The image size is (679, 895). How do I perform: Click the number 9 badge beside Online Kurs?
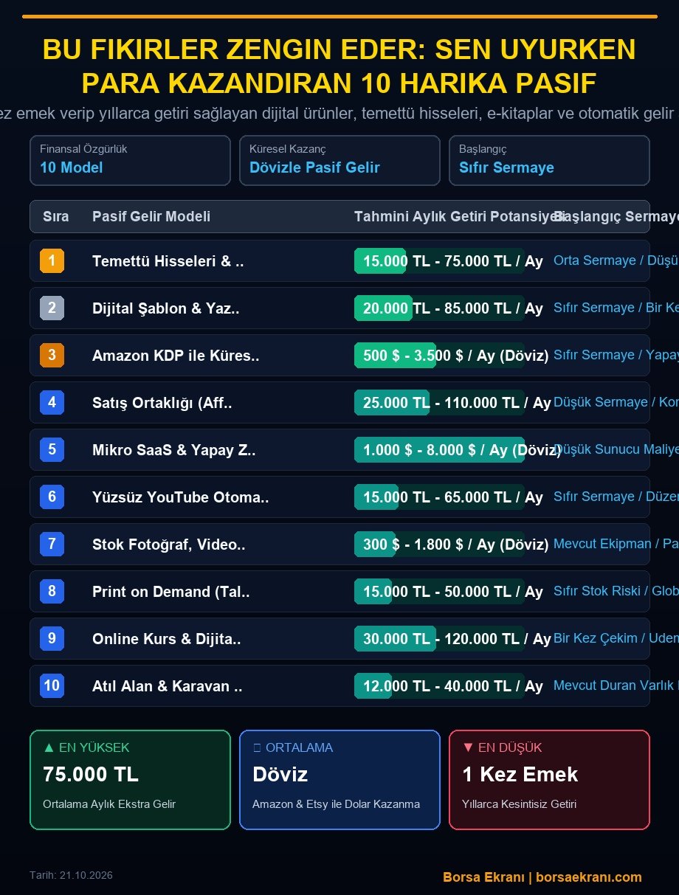[x=52, y=638]
